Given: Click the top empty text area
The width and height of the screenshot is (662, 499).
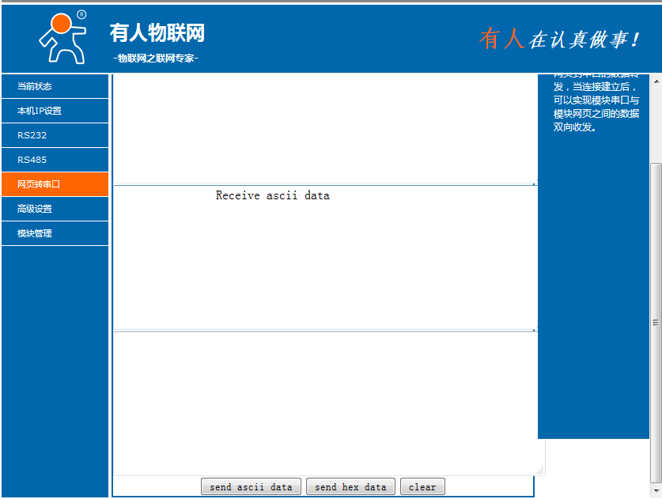Looking at the screenshot, I should [x=324, y=127].
